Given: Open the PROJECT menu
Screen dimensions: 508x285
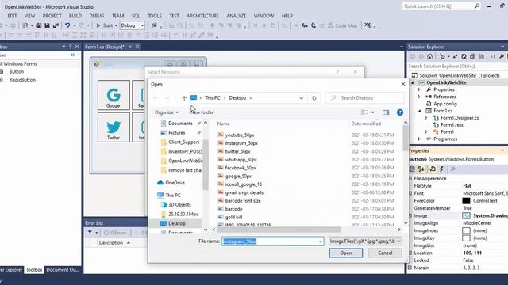Looking at the screenshot, I should 52,16.
